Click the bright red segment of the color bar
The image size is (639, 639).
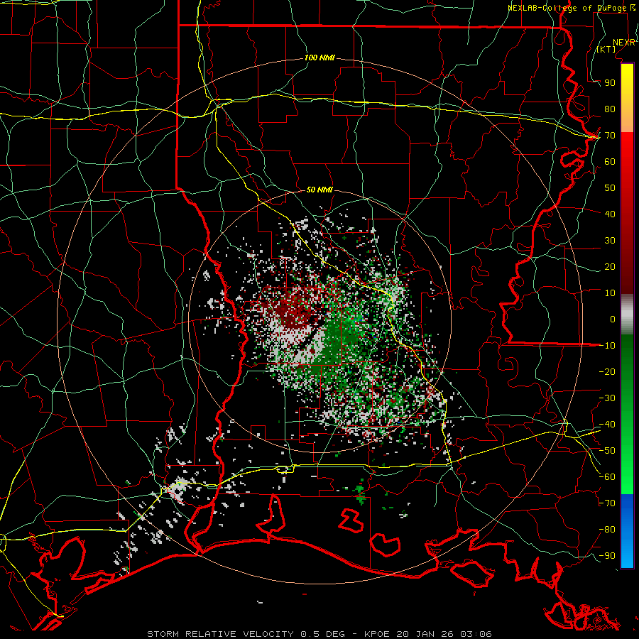627,149
